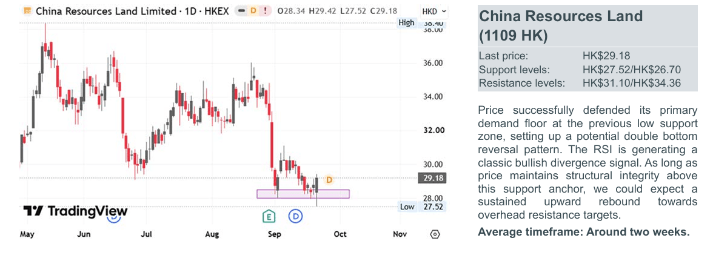Click the close value C29.18
The image size is (713, 258).
[x=383, y=11]
